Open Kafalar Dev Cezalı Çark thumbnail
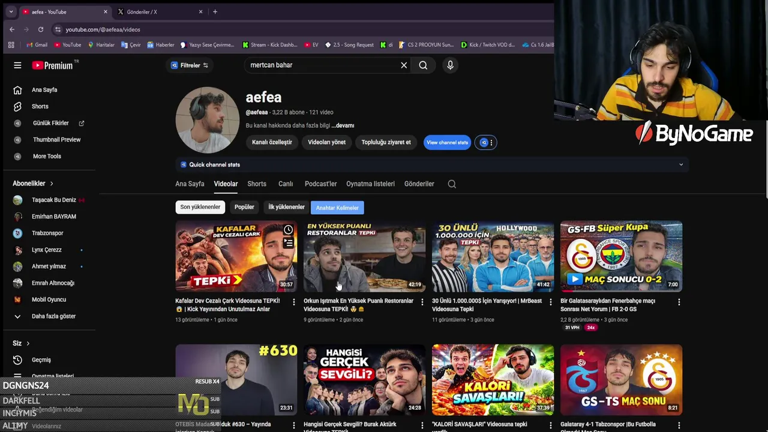768x432 pixels. pyautogui.click(x=236, y=256)
